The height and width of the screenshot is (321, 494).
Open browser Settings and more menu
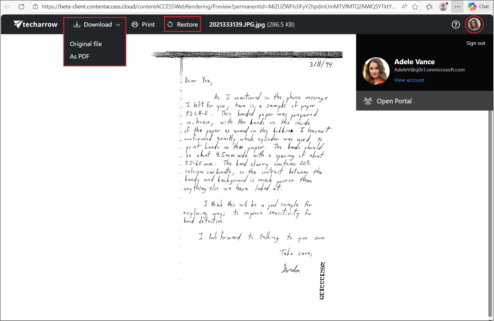coord(457,7)
